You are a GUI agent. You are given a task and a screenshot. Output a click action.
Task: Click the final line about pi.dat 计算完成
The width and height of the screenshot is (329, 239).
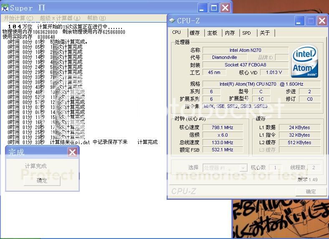click(x=83, y=142)
